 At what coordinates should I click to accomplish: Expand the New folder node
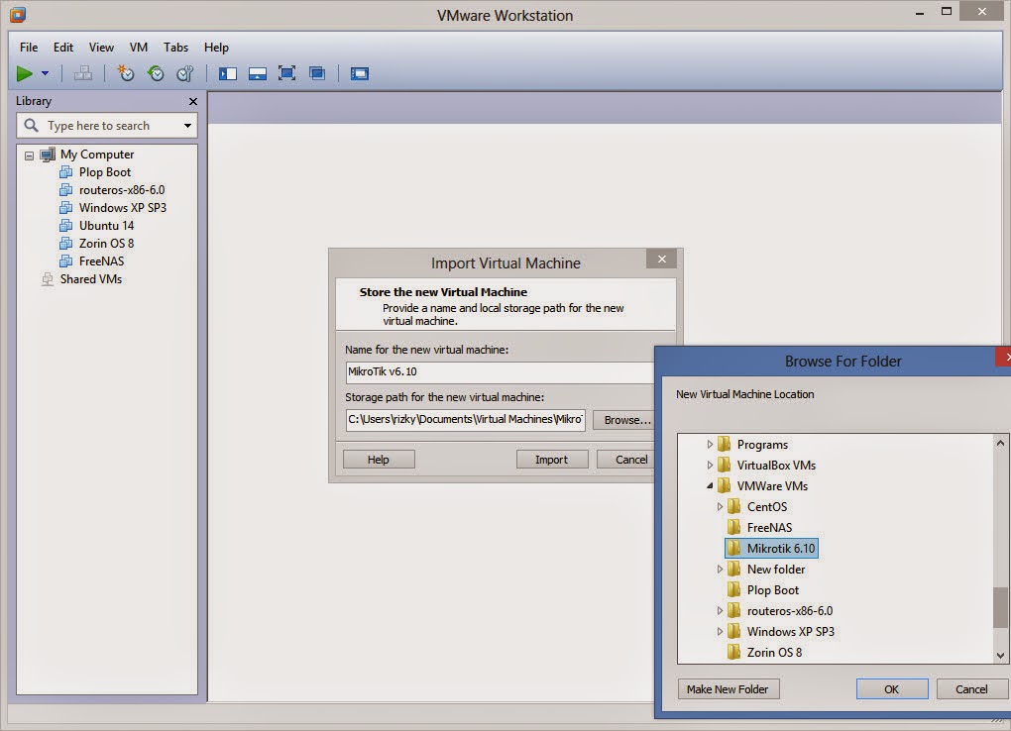(x=721, y=570)
